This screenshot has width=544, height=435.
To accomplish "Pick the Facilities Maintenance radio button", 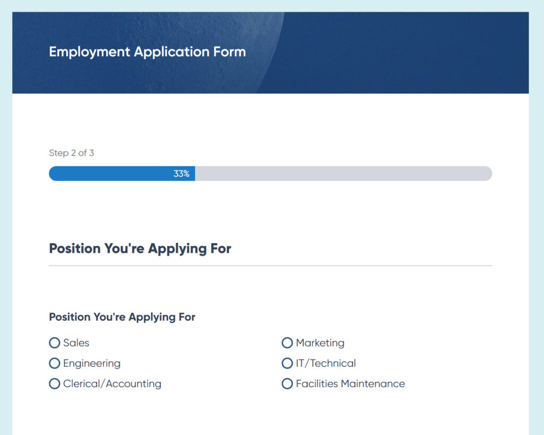I will tap(287, 383).
